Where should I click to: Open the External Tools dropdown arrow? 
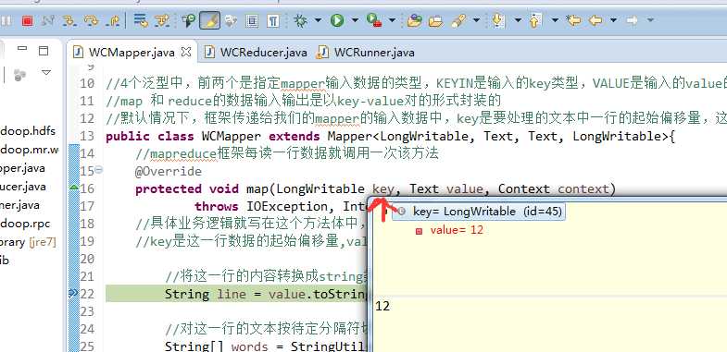[x=392, y=20]
